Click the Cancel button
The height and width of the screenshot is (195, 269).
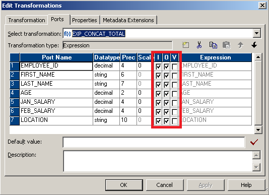(x=165, y=185)
